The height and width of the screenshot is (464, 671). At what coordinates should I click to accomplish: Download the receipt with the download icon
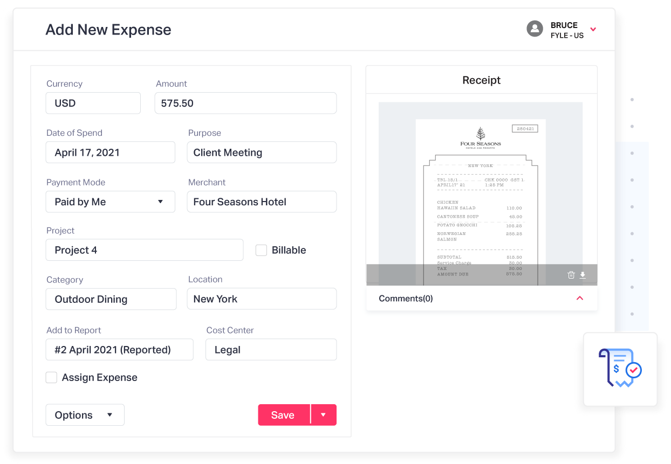(x=583, y=275)
